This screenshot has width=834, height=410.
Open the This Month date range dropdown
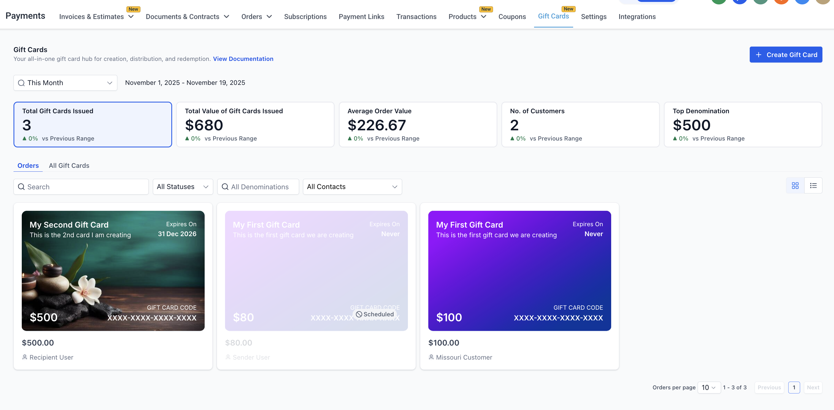[x=65, y=83]
